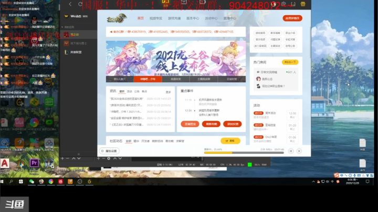The height and width of the screenshot is (212, 378).
Task: Open the gift box icon in WeGame title bar
Action: (x=303, y=4)
